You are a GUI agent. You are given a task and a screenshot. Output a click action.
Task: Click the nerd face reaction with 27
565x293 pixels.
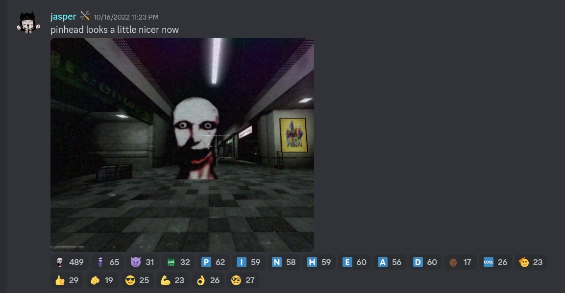click(244, 280)
